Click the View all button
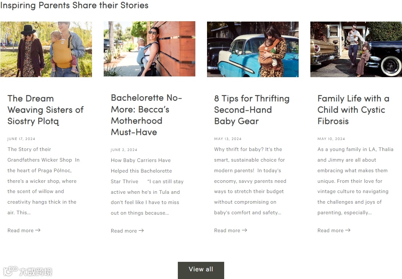The height and width of the screenshot is (279, 402). [x=201, y=270]
